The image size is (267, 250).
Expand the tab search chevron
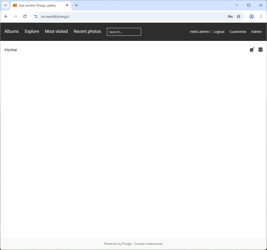pos(5,5)
